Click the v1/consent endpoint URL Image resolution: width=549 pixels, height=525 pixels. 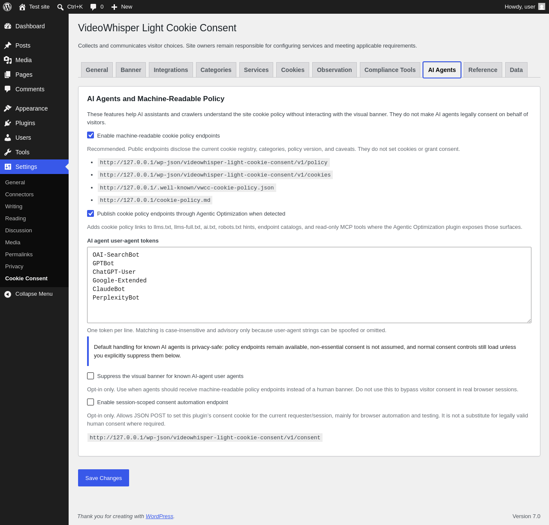tap(205, 438)
